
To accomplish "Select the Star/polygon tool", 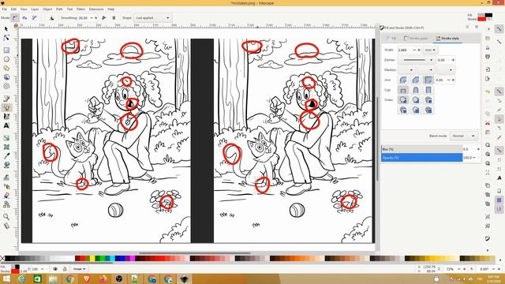I will pos(6,69).
